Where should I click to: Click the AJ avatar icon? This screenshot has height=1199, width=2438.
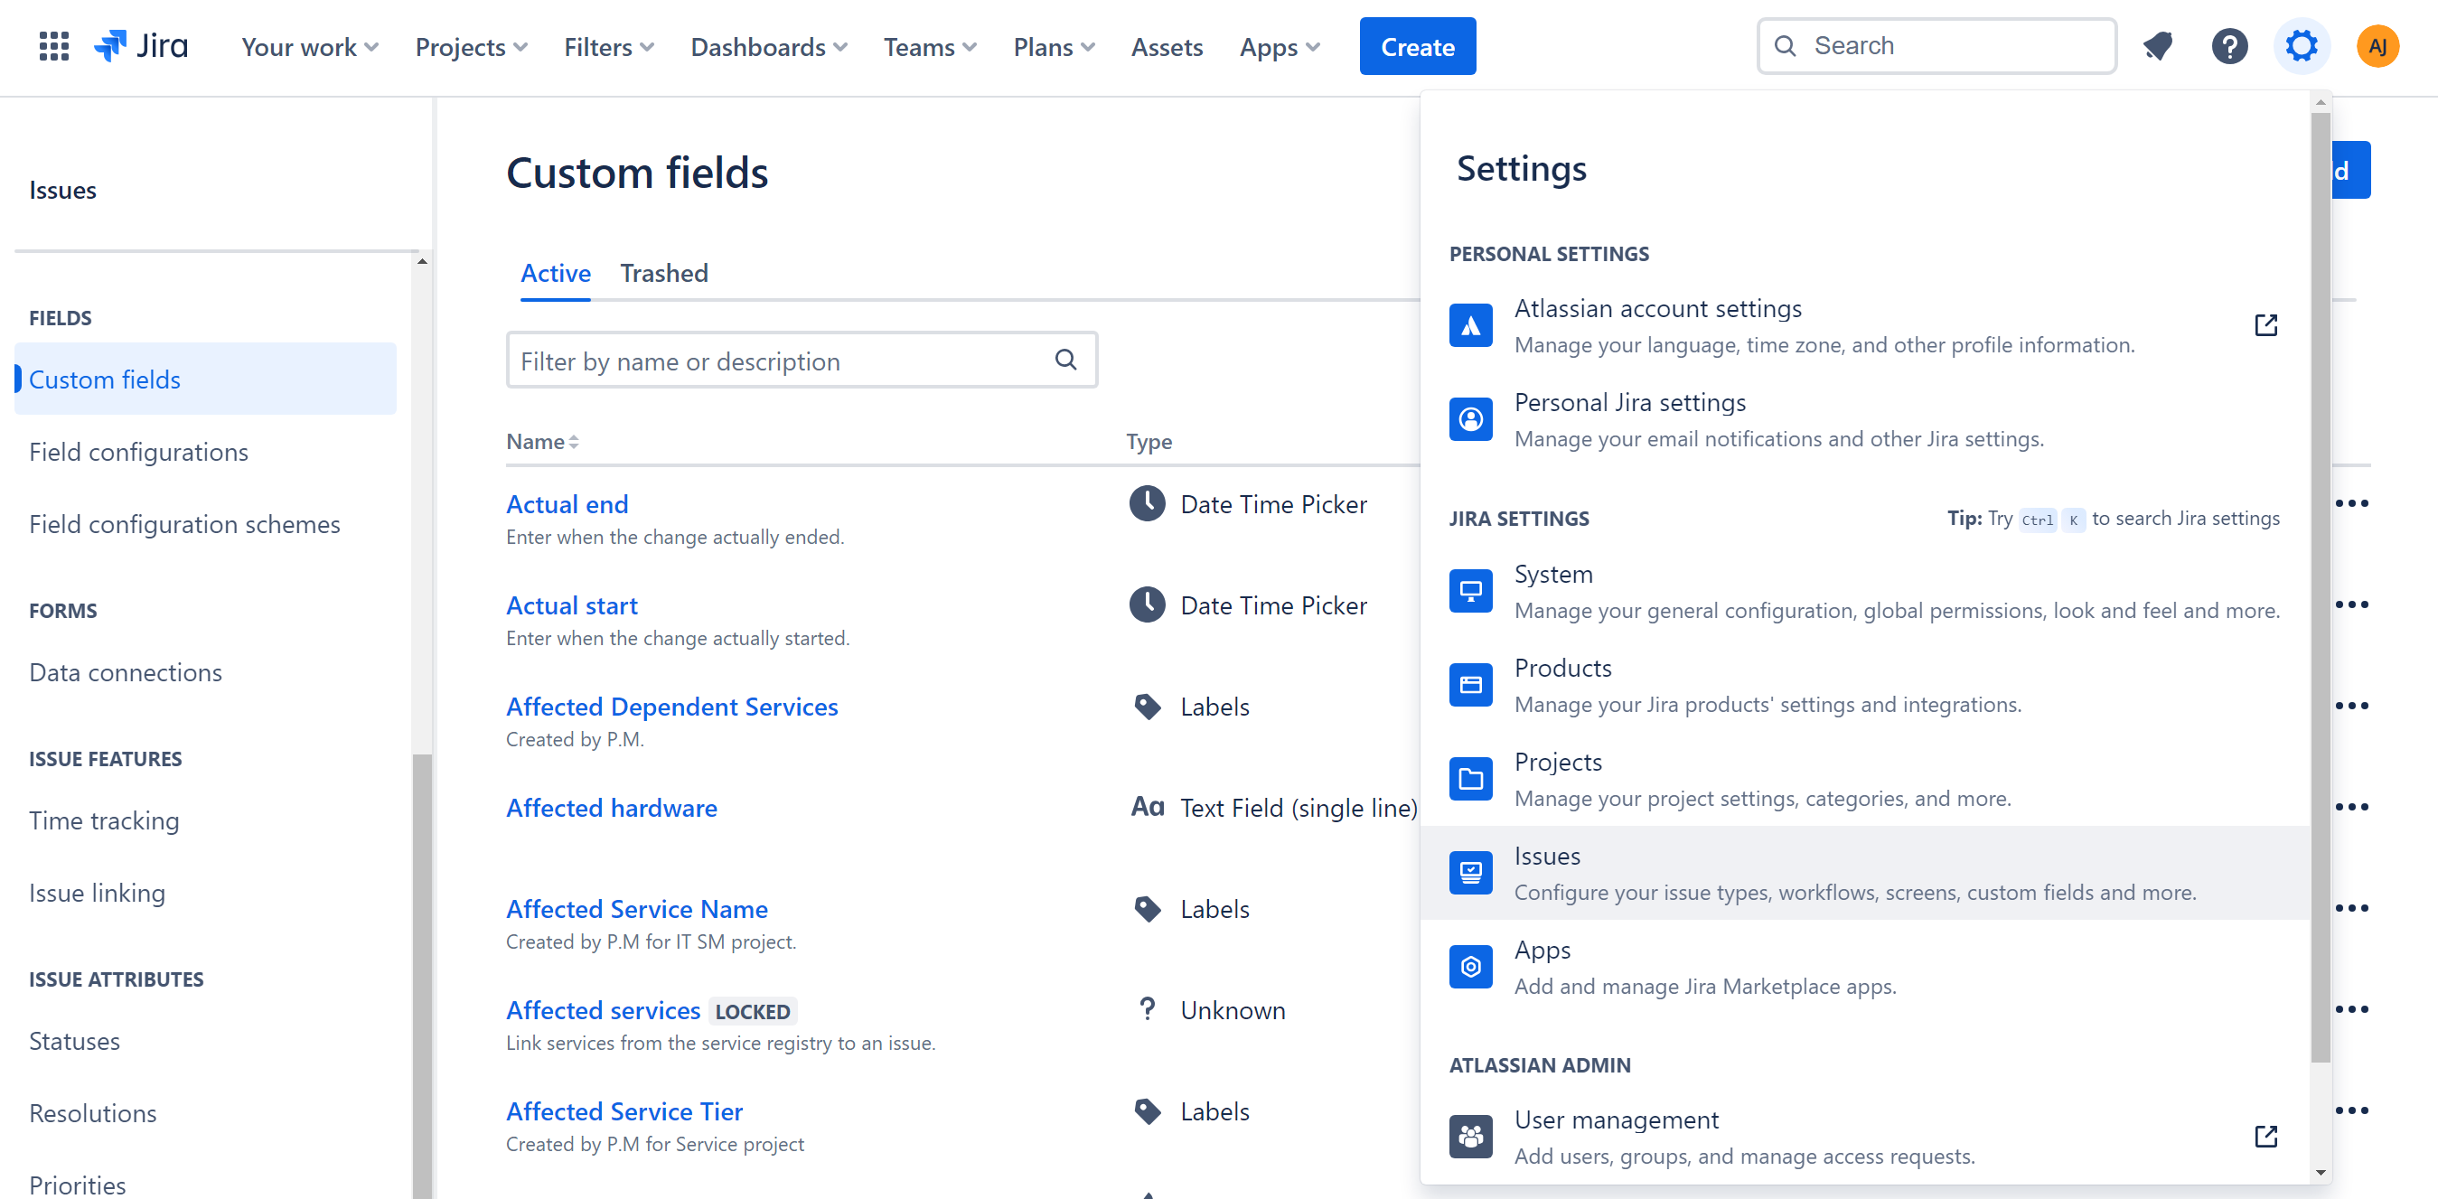[2378, 45]
